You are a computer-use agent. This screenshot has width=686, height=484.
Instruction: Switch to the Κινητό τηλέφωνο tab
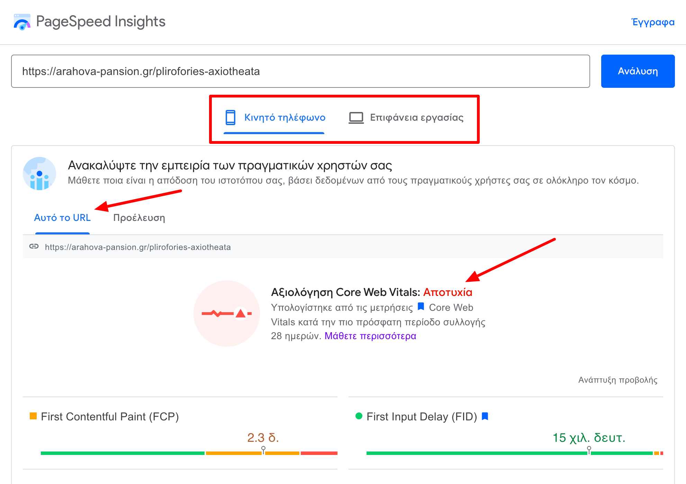pyautogui.click(x=285, y=118)
